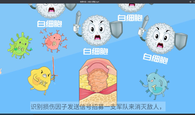The width and height of the screenshot is (195, 115).
Task: Click the sword raised by center white cell
Action: [78, 20]
